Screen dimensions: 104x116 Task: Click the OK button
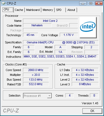pyautogui.click(x=92, y=111)
